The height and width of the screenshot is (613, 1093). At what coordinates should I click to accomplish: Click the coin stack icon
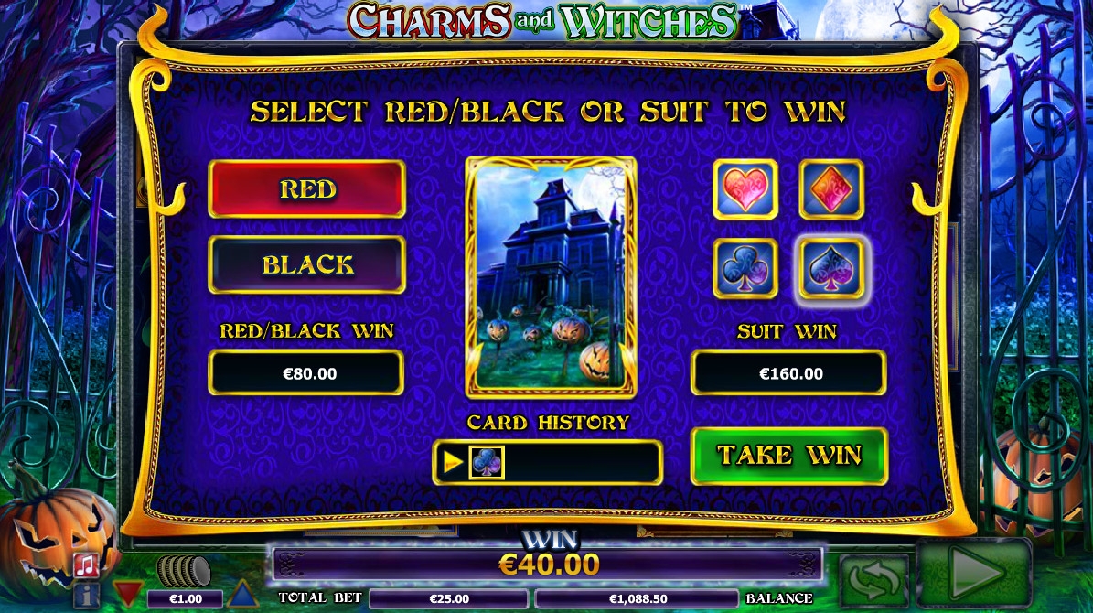coord(183,571)
